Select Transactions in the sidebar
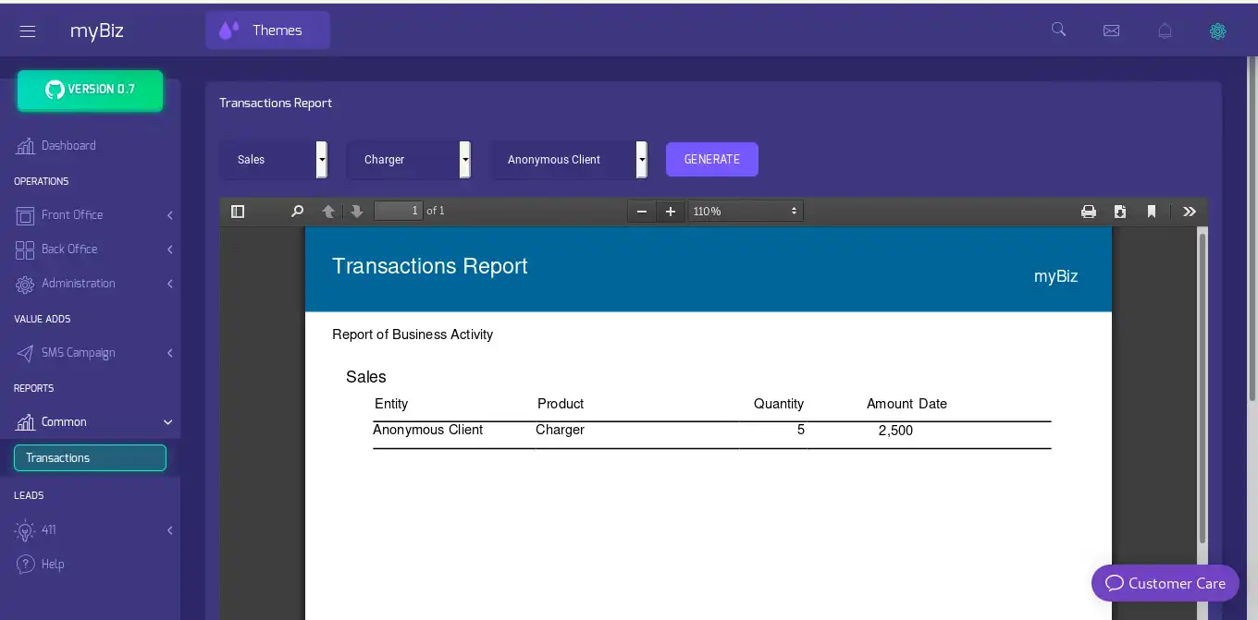 [x=90, y=458]
